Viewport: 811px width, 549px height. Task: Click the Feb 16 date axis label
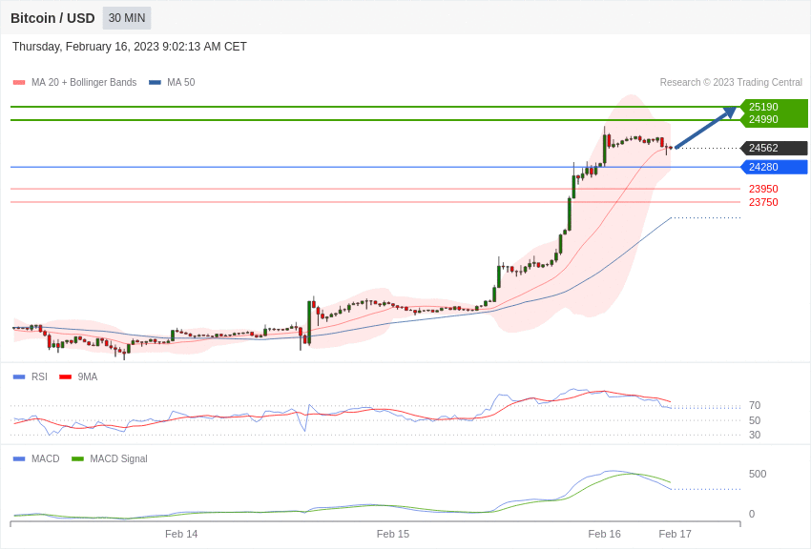point(605,534)
